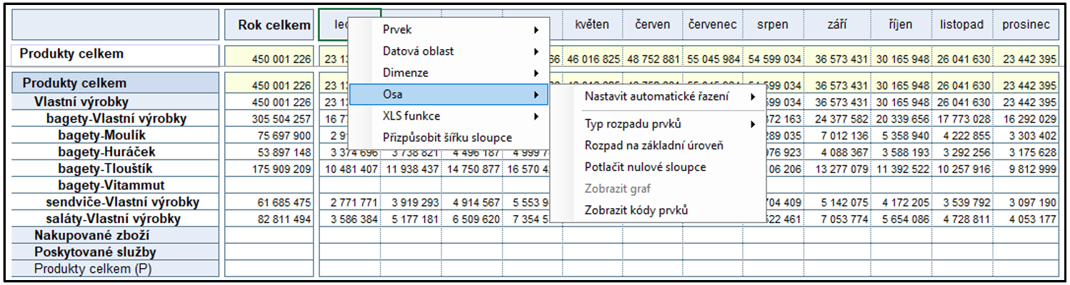Select the Osa menu entry
The image size is (1070, 285).
(449, 94)
